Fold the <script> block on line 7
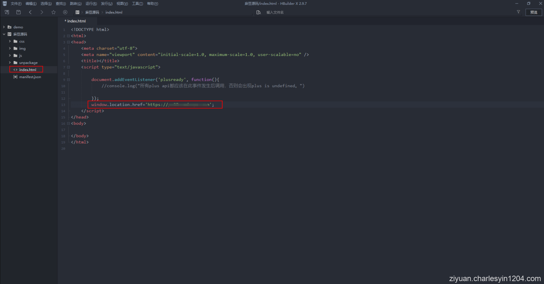 click(x=68, y=67)
